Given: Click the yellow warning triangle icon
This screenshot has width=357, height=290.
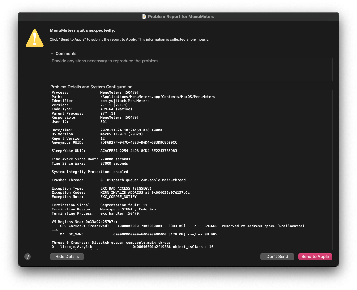Looking at the screenshot, I should click(x=35, y=38).
